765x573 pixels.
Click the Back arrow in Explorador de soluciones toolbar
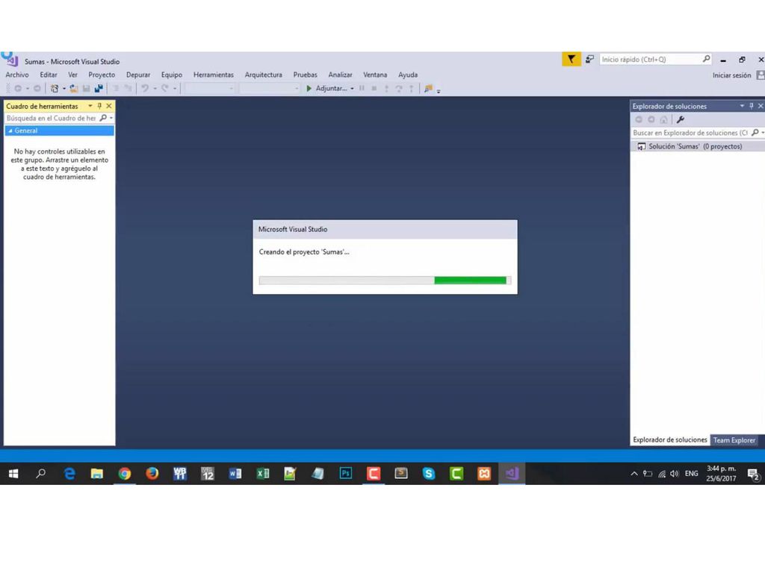pyautogui.click(x=639, y=119)
